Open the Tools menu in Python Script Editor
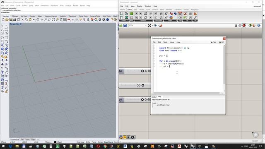The image size is (265, 149). 165,42
